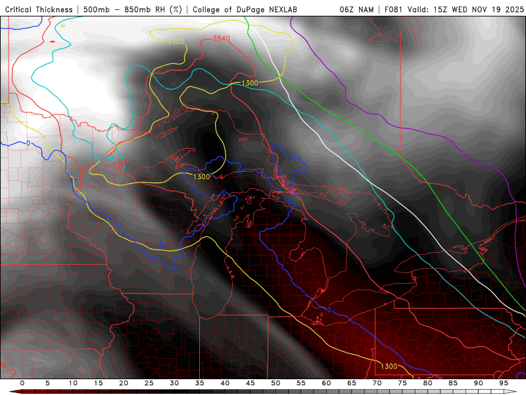
Task: Click the "5" label on the color scale
Action: [47, 383]
